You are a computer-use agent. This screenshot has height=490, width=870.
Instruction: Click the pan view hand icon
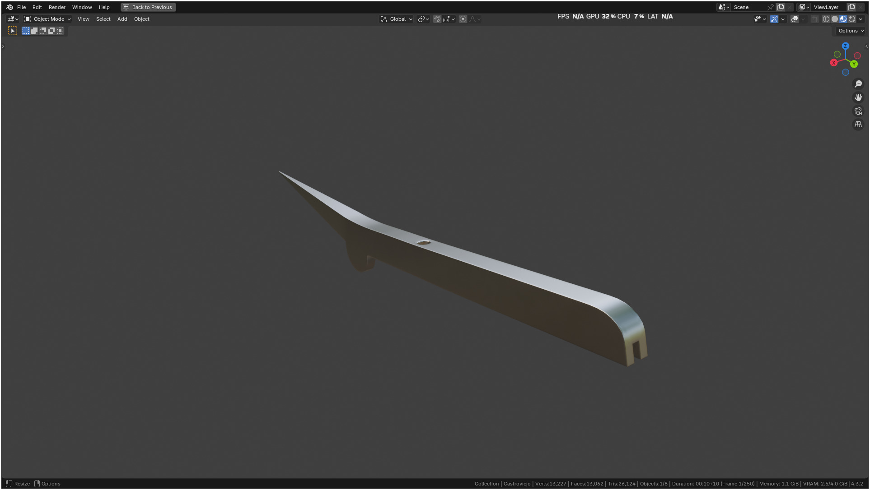[858, 97]
